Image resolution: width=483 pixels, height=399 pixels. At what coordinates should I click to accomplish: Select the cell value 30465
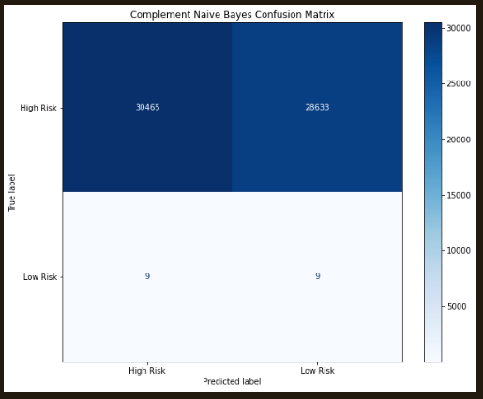pyautogui.click(x=147, y=107)
